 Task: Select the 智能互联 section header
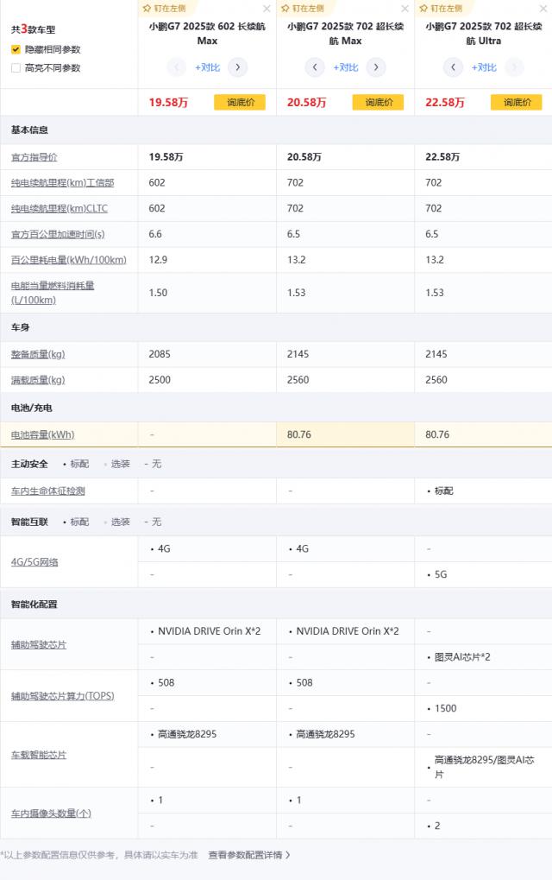[x=29, y=522]
